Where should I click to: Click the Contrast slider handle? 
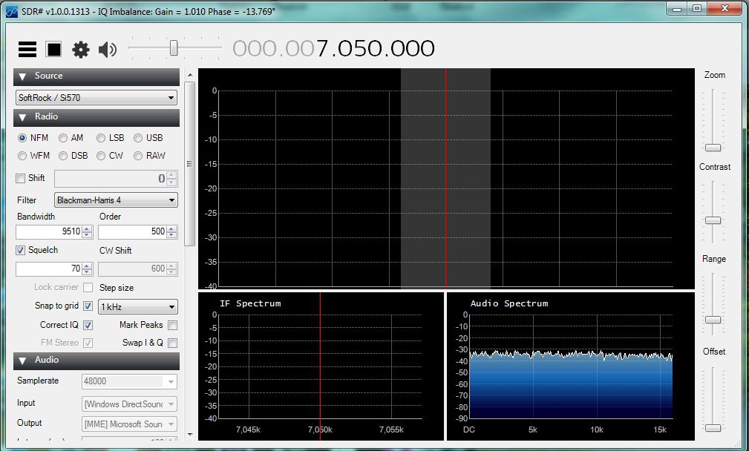713,220
